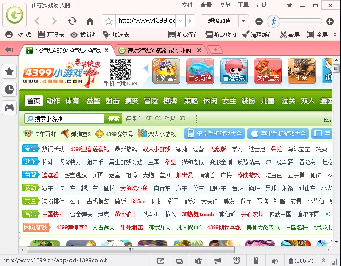This screenshot has width=341, height=266.
Task: Open the 文件 menu
Action: [x=187, y=5]
